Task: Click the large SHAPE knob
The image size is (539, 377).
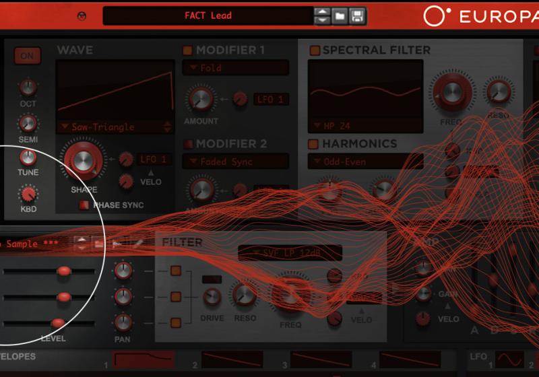Action: point(84,161)
